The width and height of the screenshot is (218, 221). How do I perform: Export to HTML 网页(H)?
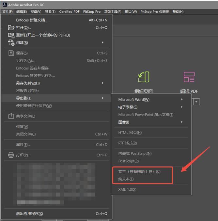pyautogui.click(x=151, y=133)
